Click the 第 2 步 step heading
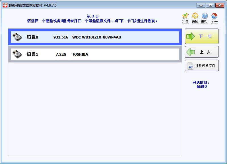This screenshot has height=164, width=227. [x=93, y=16]
